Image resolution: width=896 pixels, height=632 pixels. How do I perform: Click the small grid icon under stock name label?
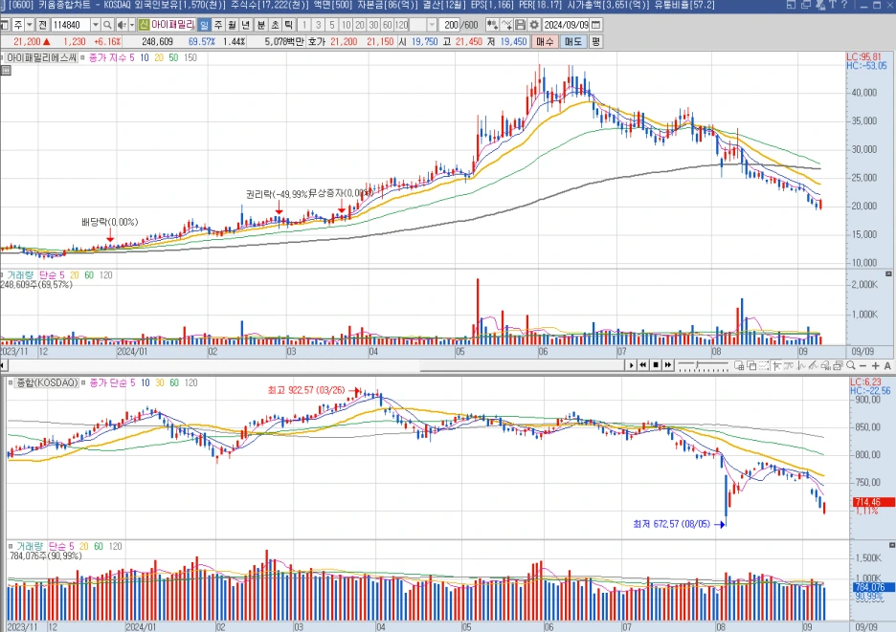6,70
